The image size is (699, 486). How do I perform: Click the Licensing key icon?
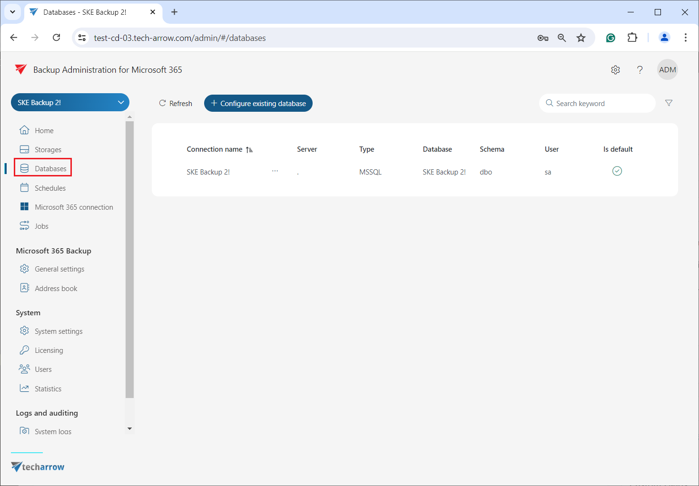coord(24,350)
